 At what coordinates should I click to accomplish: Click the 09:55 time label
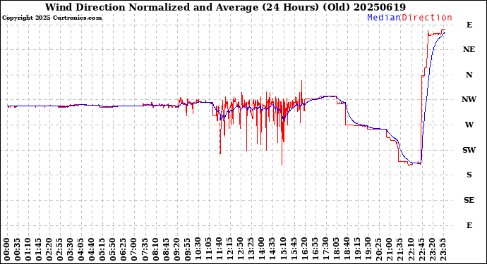(x=188, y=249)
